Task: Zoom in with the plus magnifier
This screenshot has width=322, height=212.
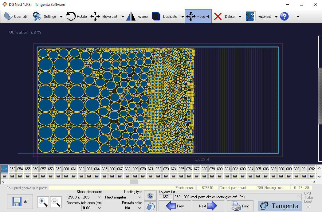Action: coord(43,202)
